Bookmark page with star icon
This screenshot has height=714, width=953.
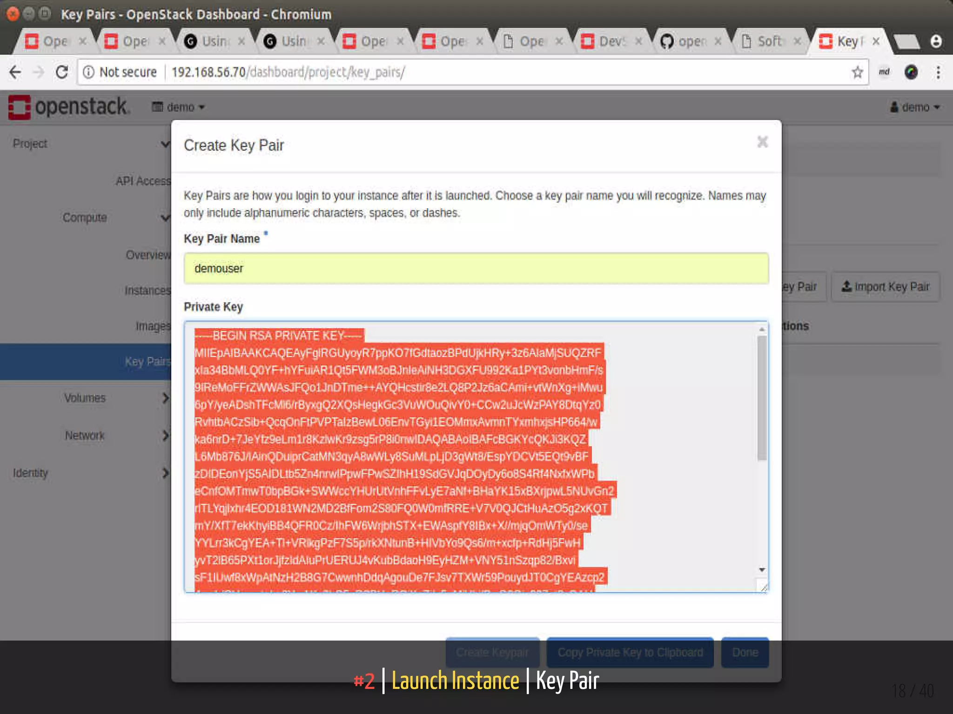(x=857, y=72)
